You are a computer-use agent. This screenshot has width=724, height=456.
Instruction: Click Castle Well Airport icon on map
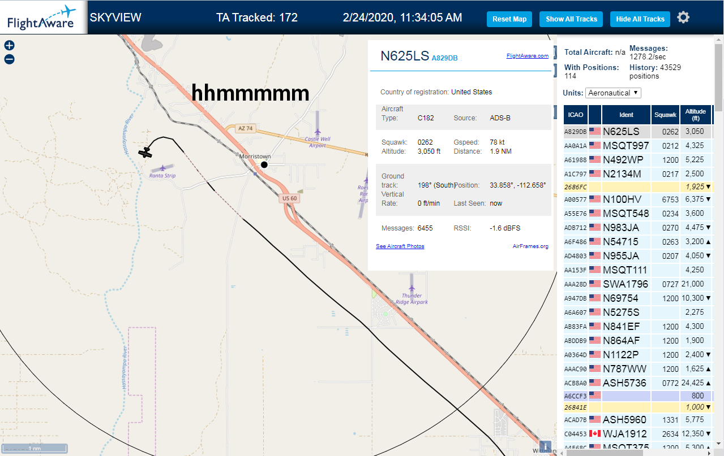(x=317, y=123)
